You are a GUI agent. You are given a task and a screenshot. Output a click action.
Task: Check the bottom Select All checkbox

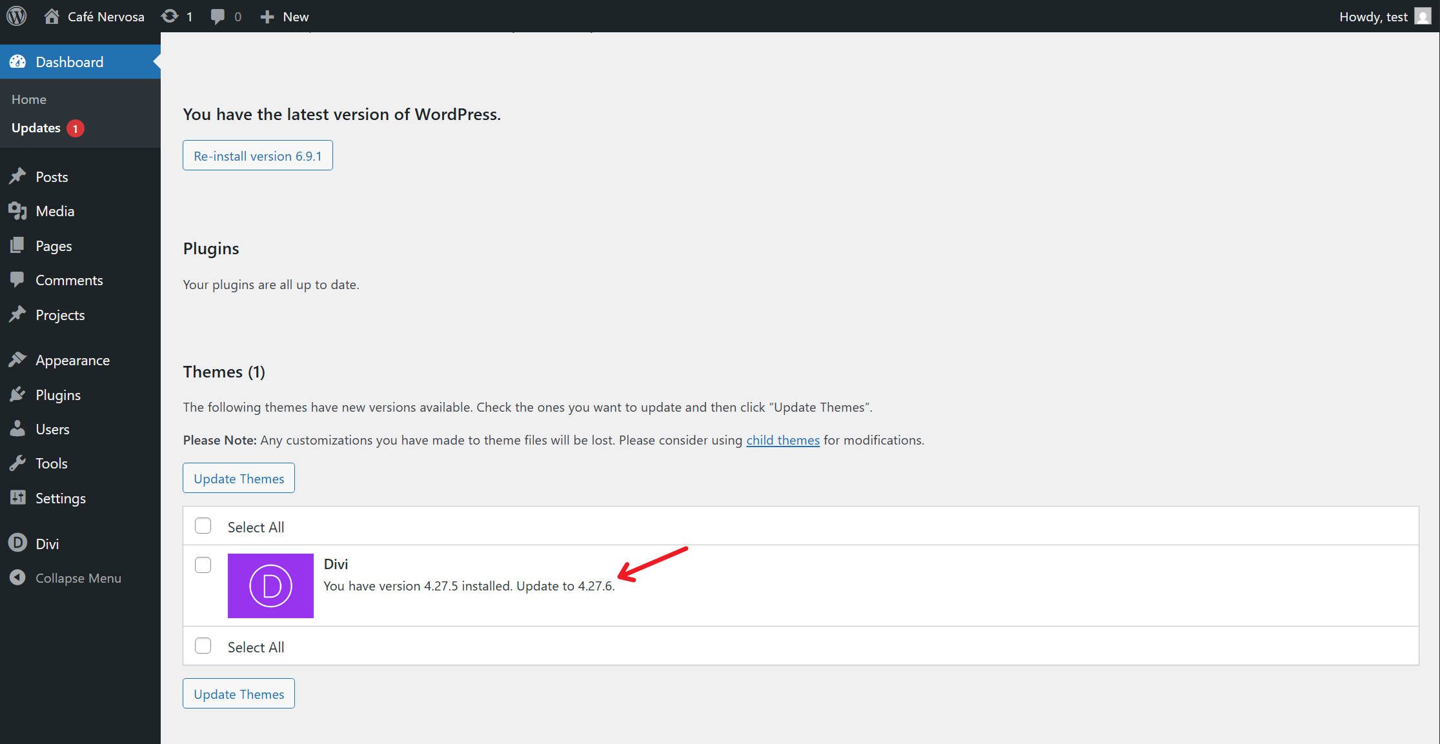tap(203, 645)
